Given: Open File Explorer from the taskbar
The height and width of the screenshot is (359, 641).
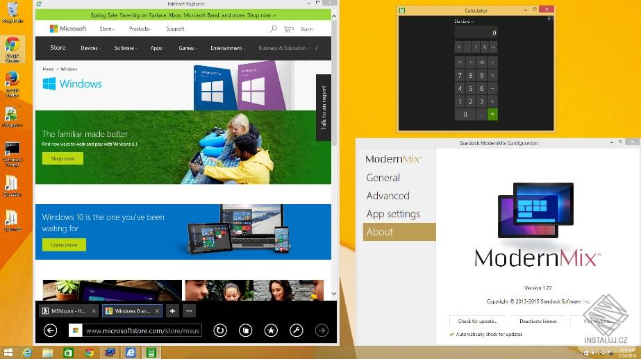Looking at the screenshot, I should (48, 353).
